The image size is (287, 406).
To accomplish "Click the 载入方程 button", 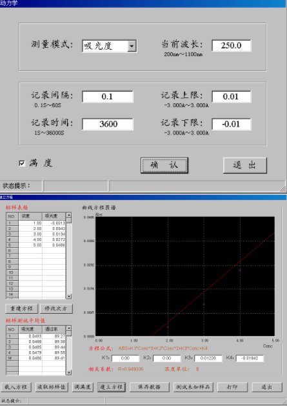I will coord(15,387).
